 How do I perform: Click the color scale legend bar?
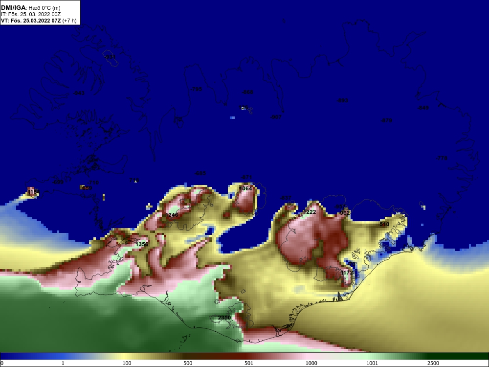point(244,356)
